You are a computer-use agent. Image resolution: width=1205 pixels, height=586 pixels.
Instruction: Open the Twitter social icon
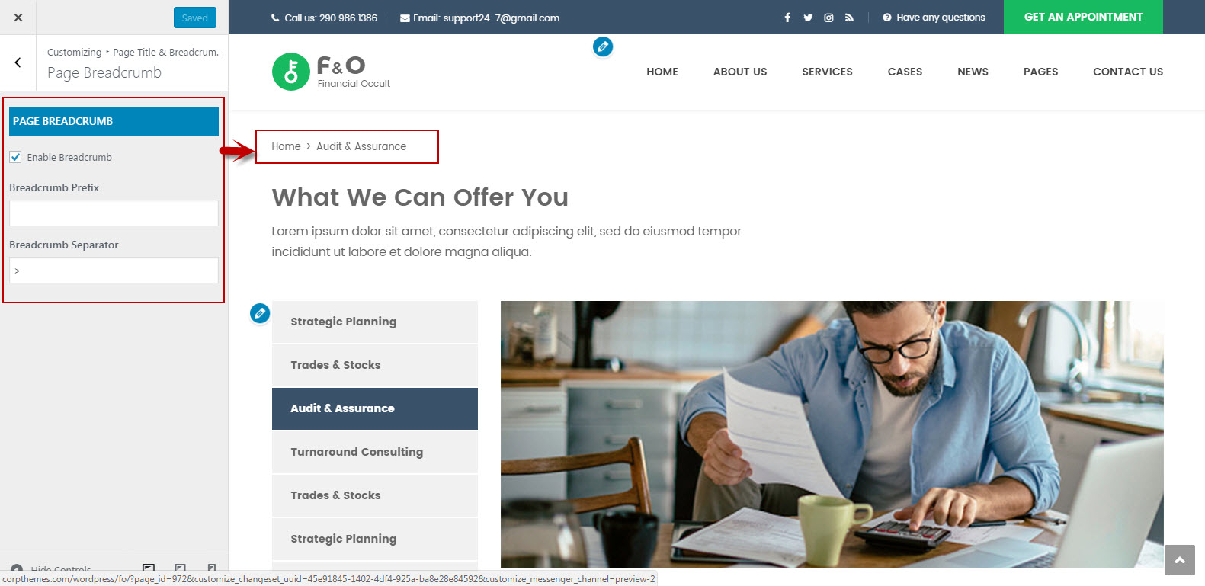click(808, 18)
